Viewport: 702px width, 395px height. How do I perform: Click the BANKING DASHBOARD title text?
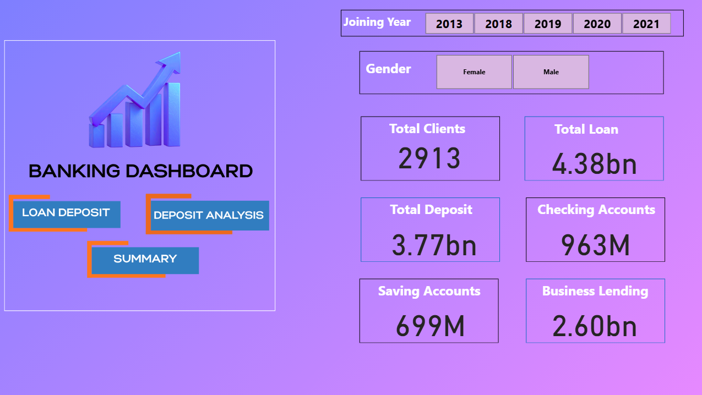pyautogui.click(x=140, y=171)
